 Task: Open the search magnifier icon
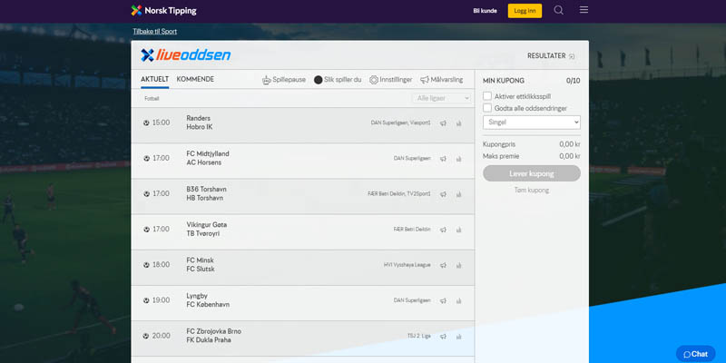(559, 10)
